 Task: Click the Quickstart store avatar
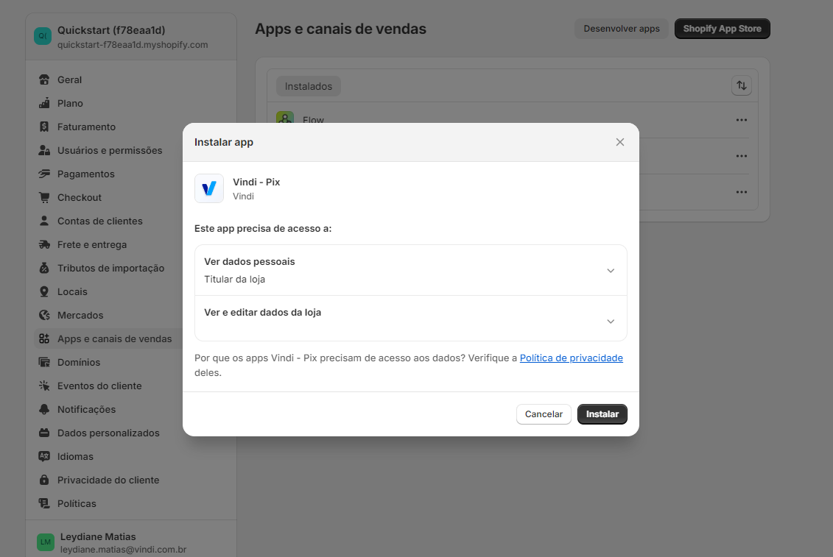click(43, 36)
